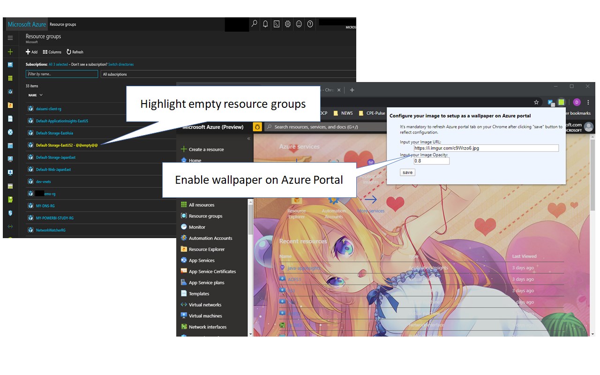Open the NetworkWatcherRG resource group

pyautogui.click(x=51, y=230)
